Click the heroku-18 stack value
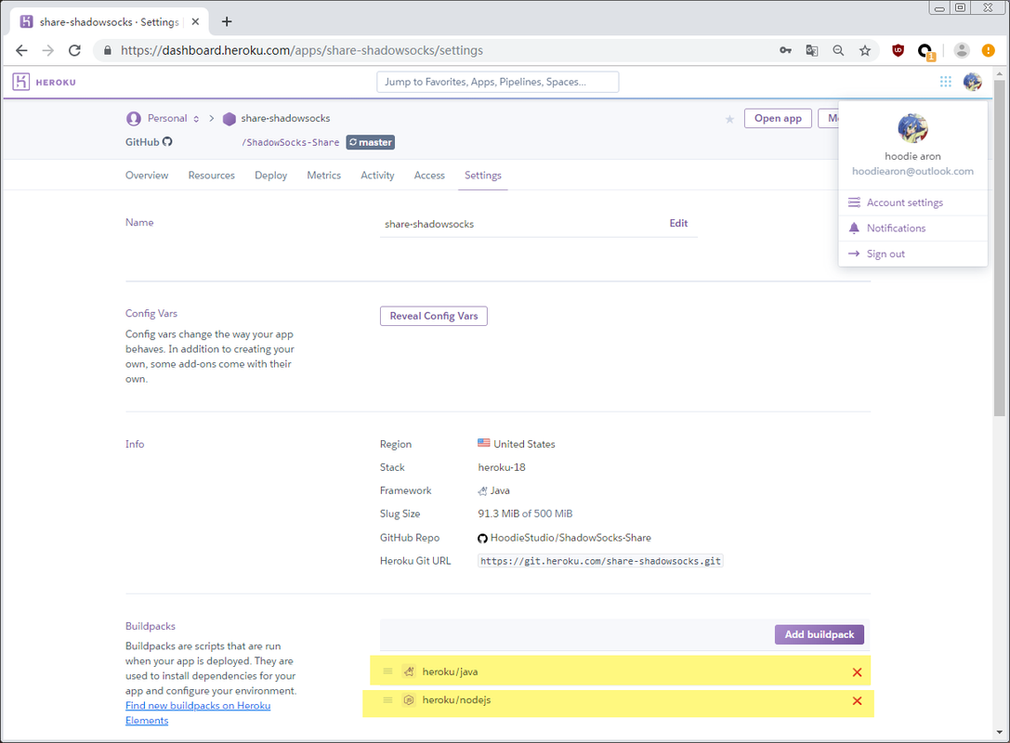 pyautogui.click(x=501, y=467)
